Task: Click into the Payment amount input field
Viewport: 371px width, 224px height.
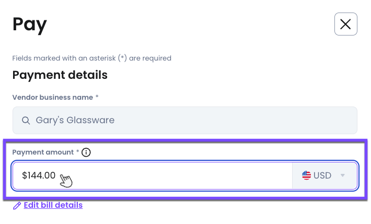Action: coord(157,175)
